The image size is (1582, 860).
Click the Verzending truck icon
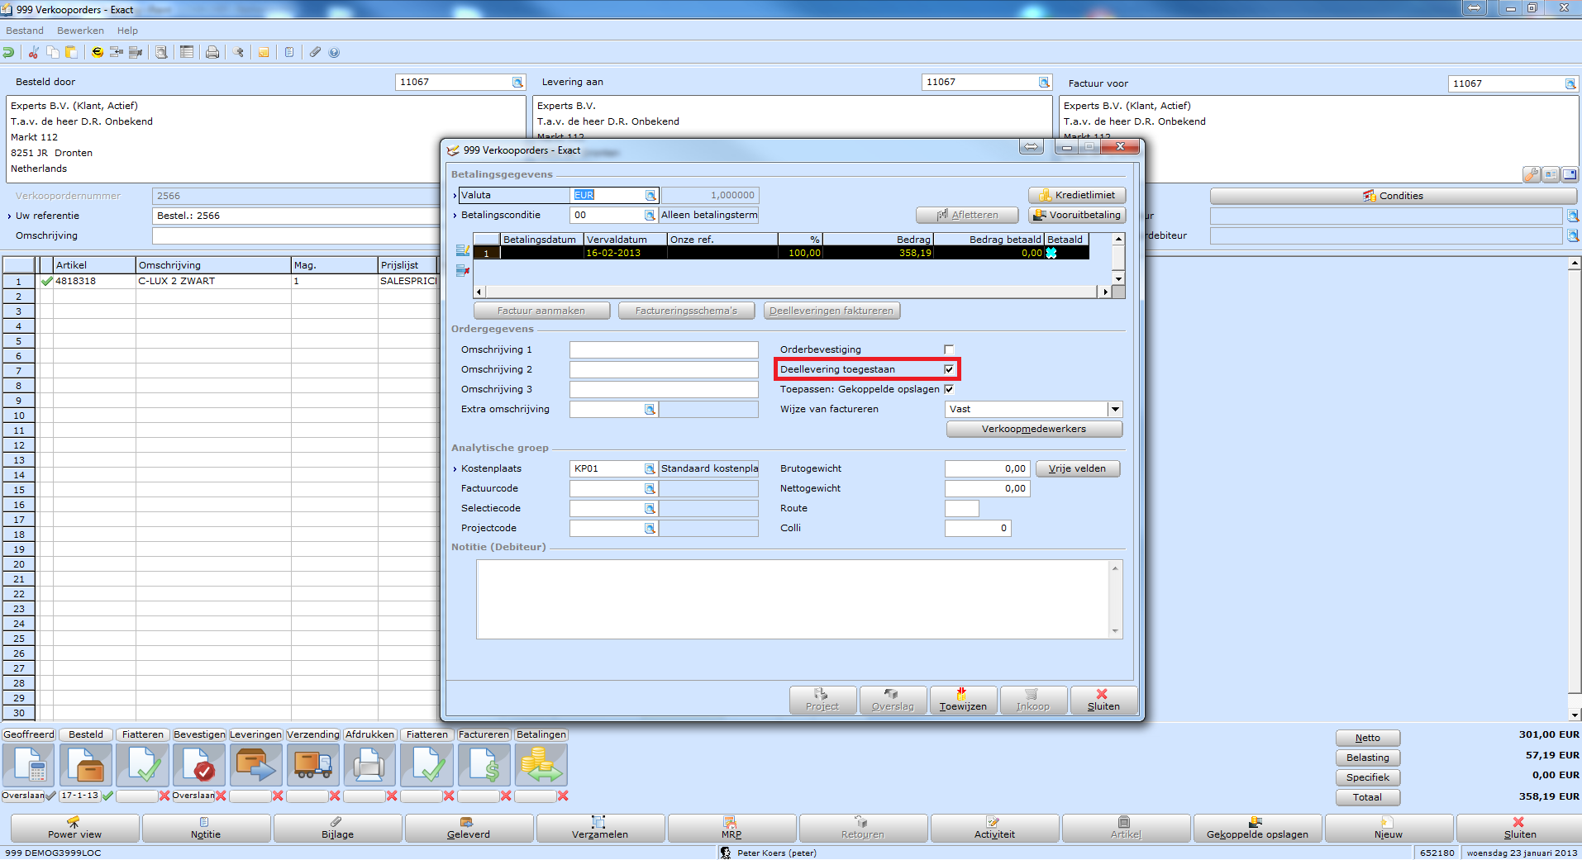(x=312, y=764)
